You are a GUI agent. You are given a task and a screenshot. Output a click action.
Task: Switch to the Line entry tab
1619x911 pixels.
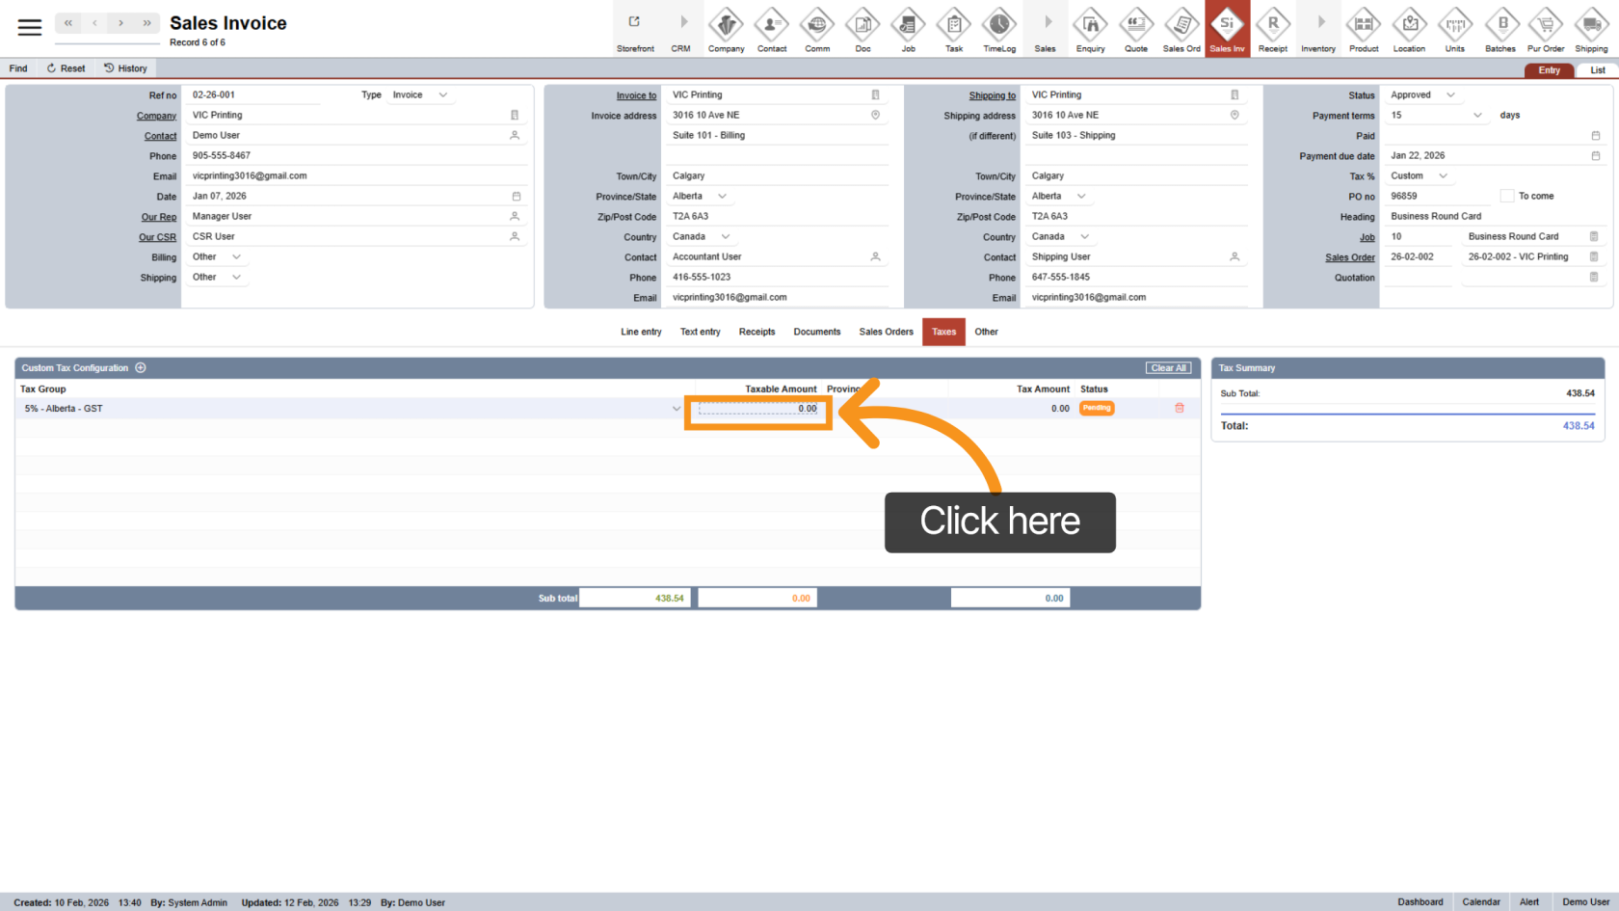coord(641,332)
